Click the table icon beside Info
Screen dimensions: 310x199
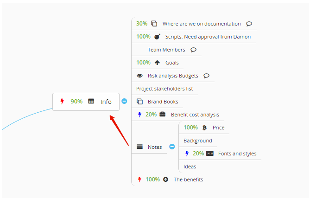[91, 101]
